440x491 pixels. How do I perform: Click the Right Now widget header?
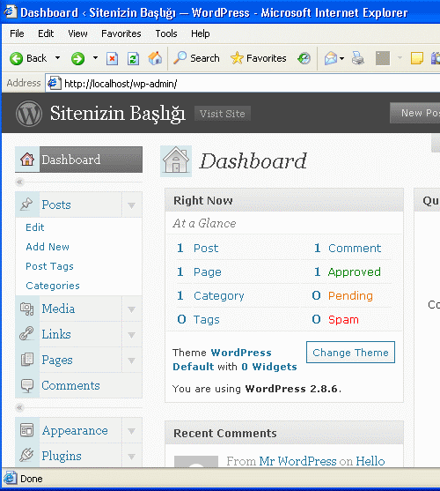pos(284,200)
